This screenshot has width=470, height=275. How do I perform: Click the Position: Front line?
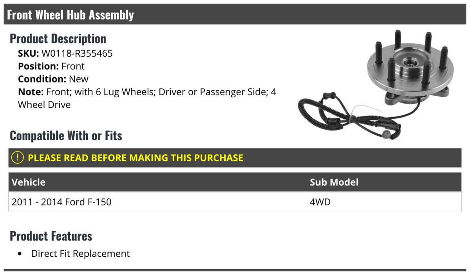pos(51,66)
